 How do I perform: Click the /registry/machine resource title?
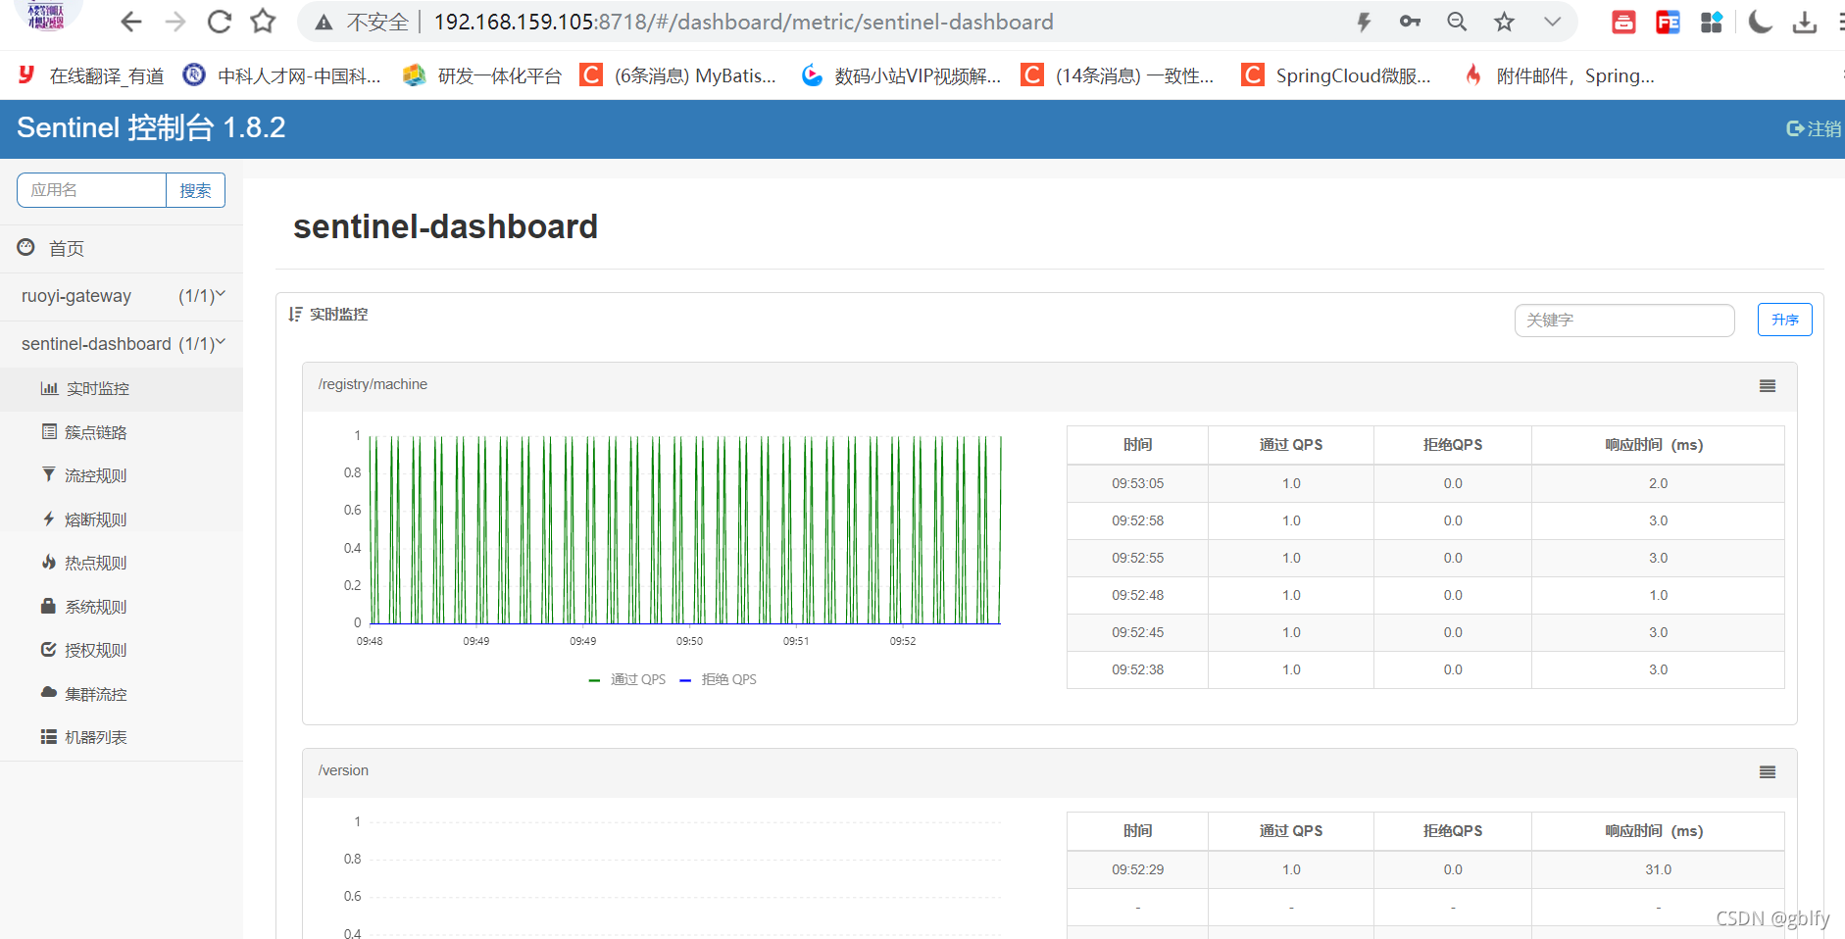(x=373, y=384)
